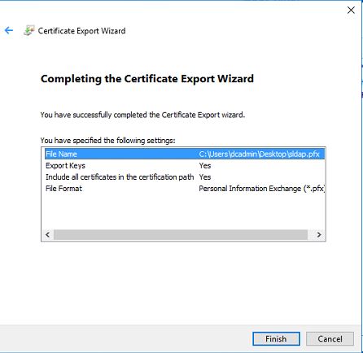Click the Personal Information Exchange format value

[x=262, y=189]
